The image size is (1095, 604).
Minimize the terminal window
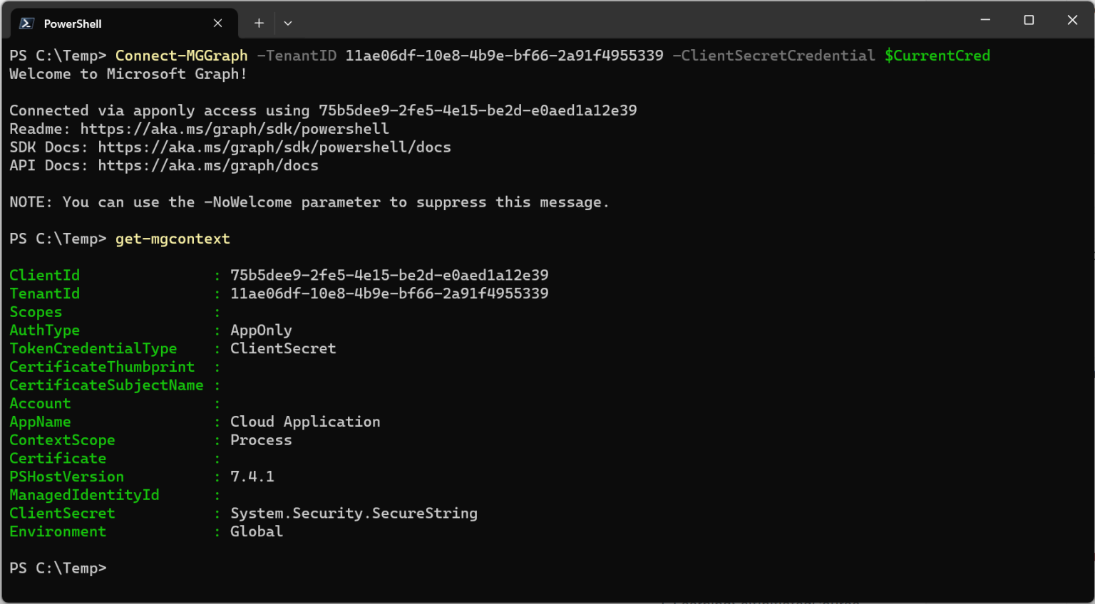point(985,20)
